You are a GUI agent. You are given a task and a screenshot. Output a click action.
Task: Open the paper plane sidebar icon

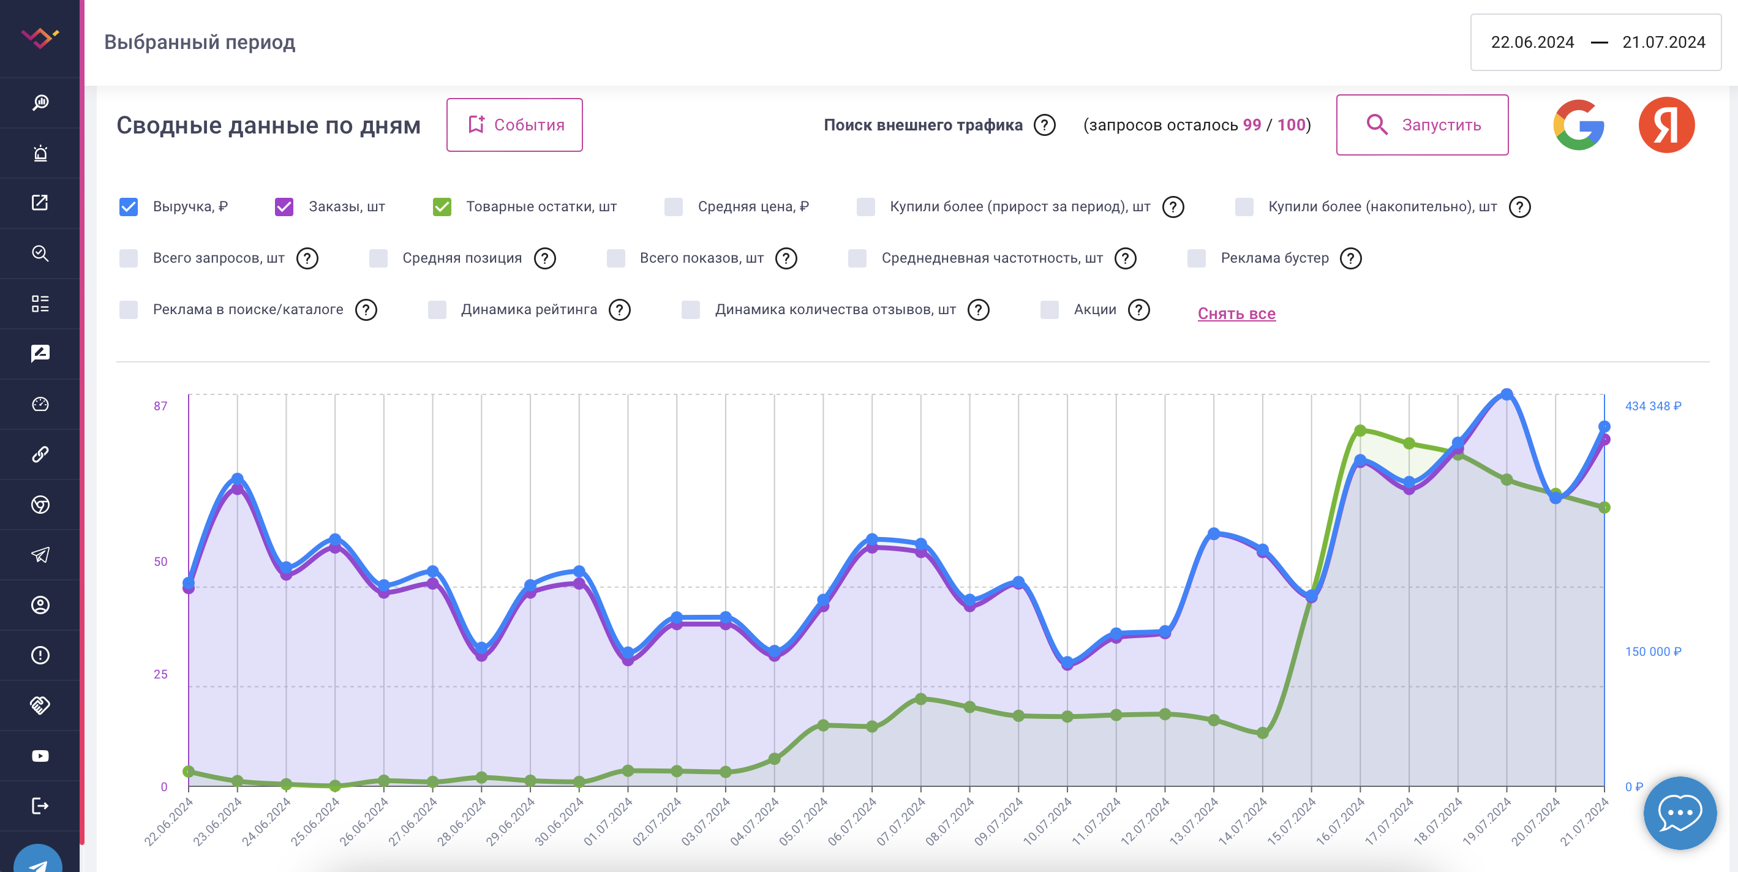tap(40, 554)
